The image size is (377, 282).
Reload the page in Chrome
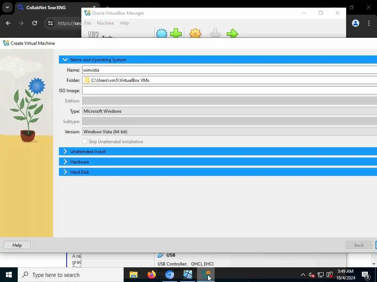35,23
